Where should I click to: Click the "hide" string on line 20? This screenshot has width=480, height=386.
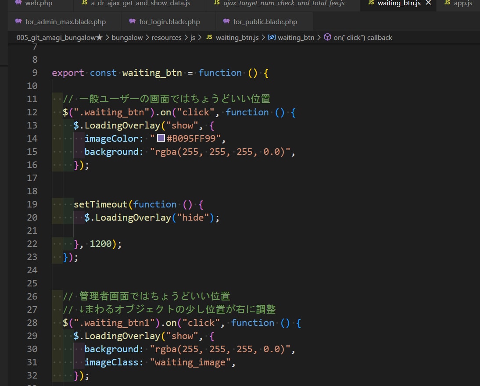click(x=193, y=218)
